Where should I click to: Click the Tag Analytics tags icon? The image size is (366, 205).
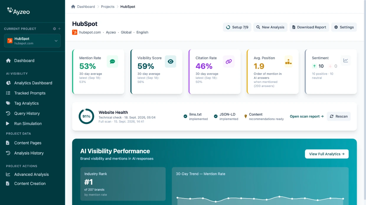pos(8,103)
